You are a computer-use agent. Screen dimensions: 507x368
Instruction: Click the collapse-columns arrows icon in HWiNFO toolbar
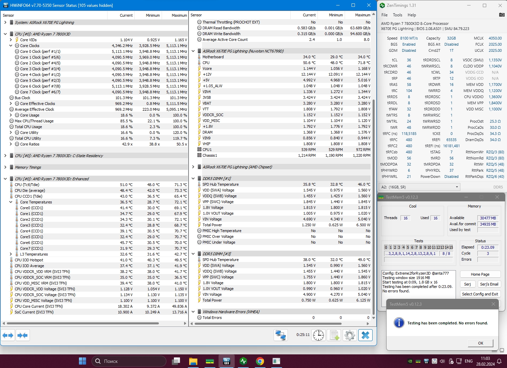[x=22, y=335]
